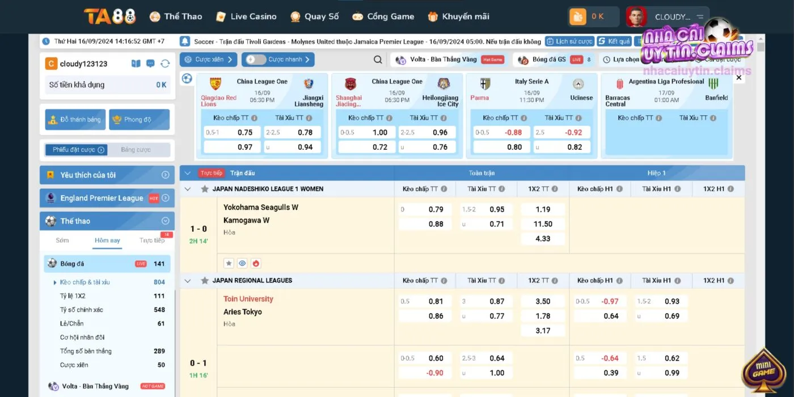Open the Live Casino menu
The height and width of the screenshot is (397, 794).
point(246,16)
